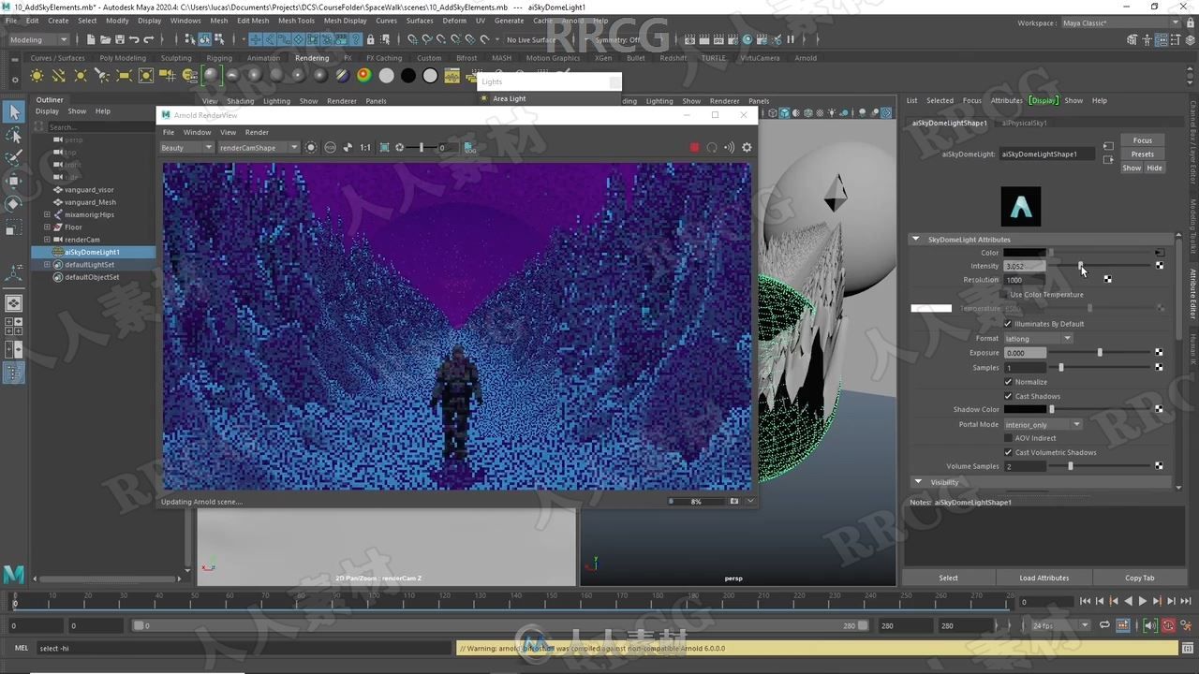Toggle crop region icon in Arnold RenderView

[384, 147]
